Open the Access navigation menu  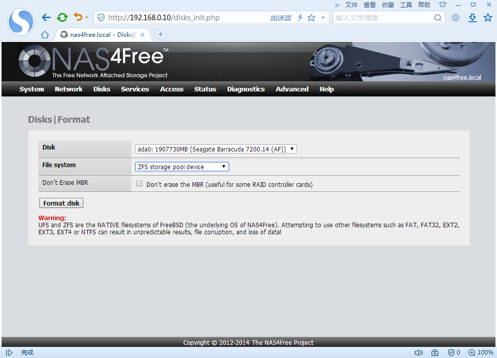click(x=172, y=89)
